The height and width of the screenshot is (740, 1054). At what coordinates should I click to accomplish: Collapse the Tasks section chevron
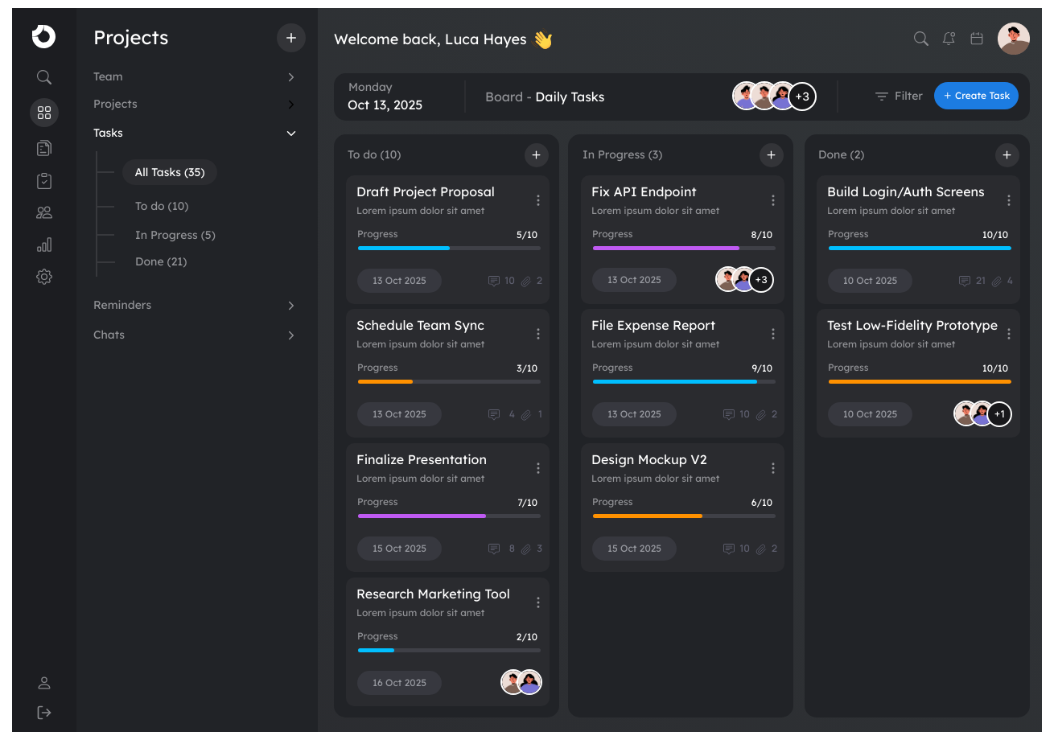pos(291,134)
